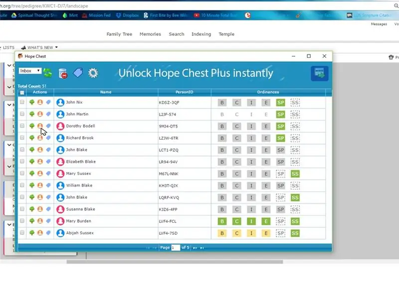Click the female avatar of Dorothy Bodell

[60, 126]
